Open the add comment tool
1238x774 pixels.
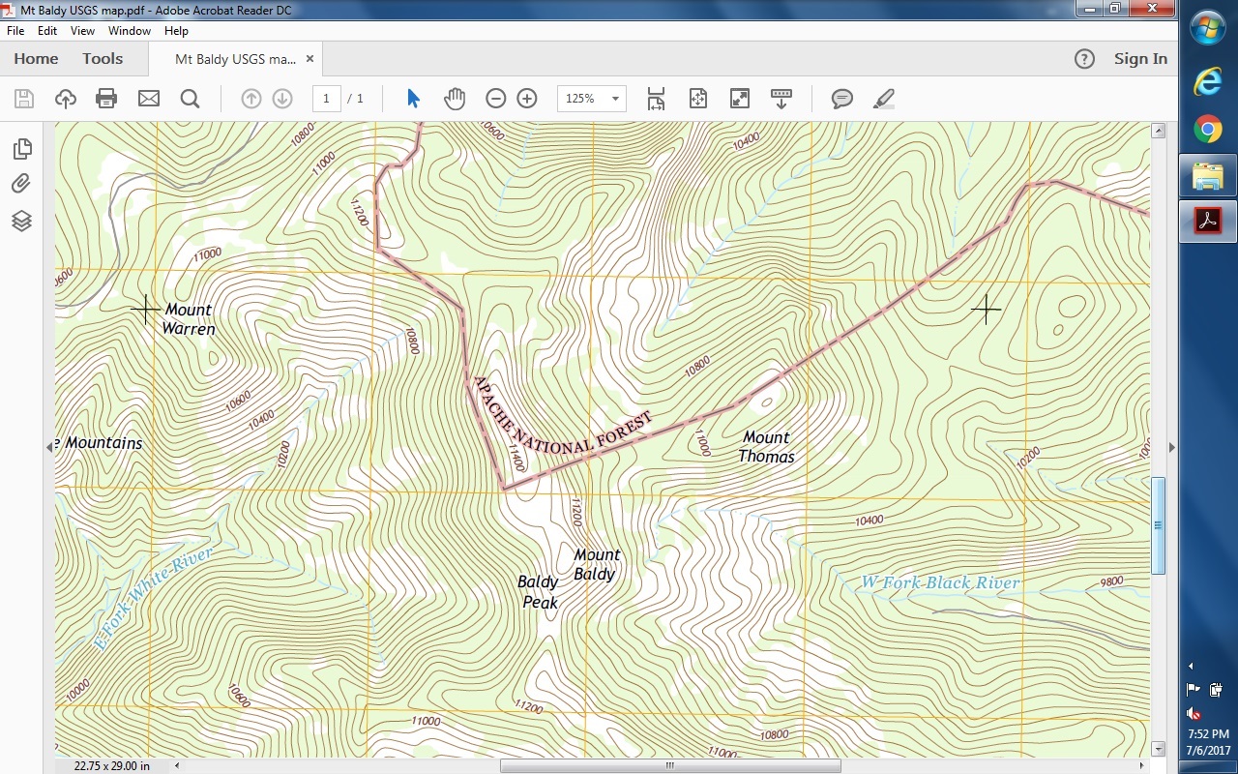pos(841,99)
